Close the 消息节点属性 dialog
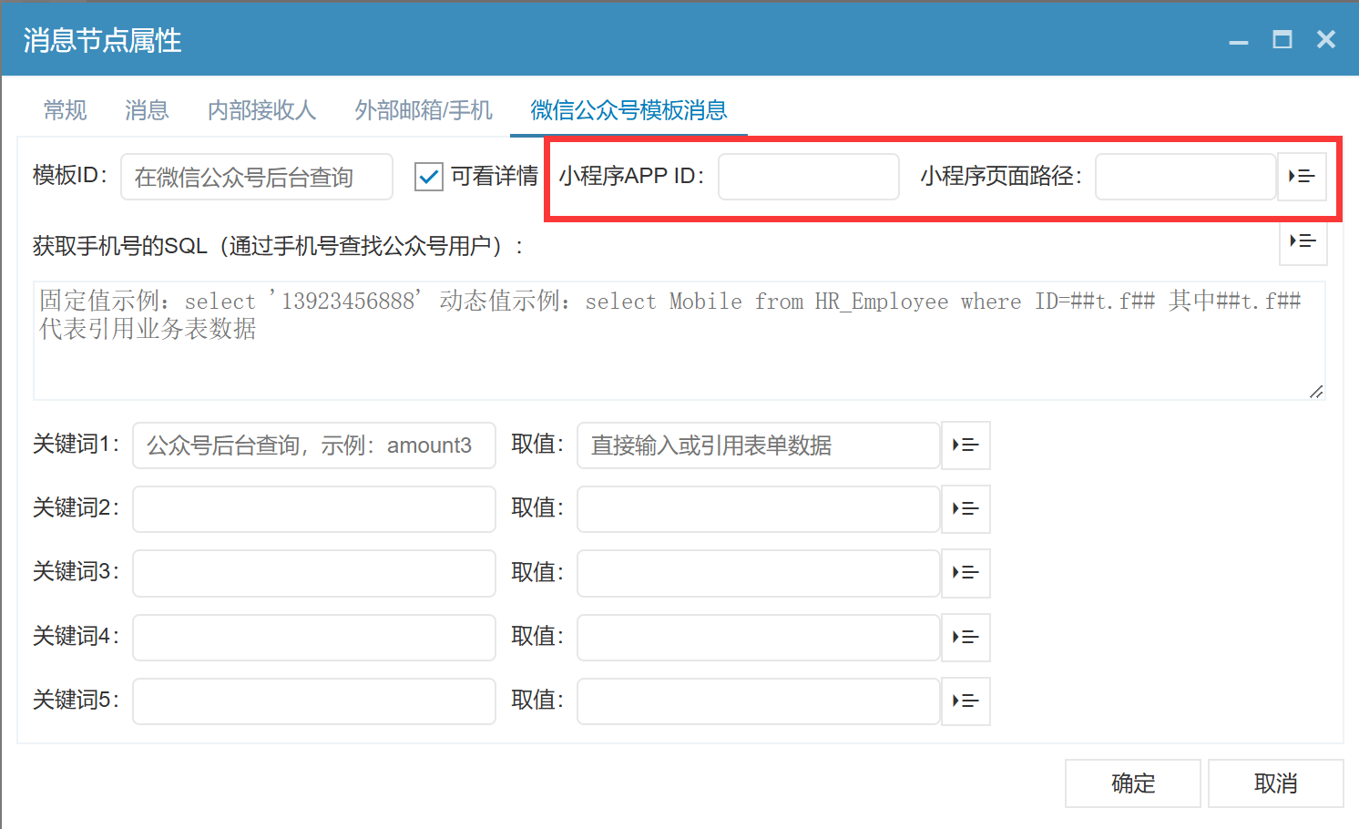Screen dimensions: 1359x829 1326,40
